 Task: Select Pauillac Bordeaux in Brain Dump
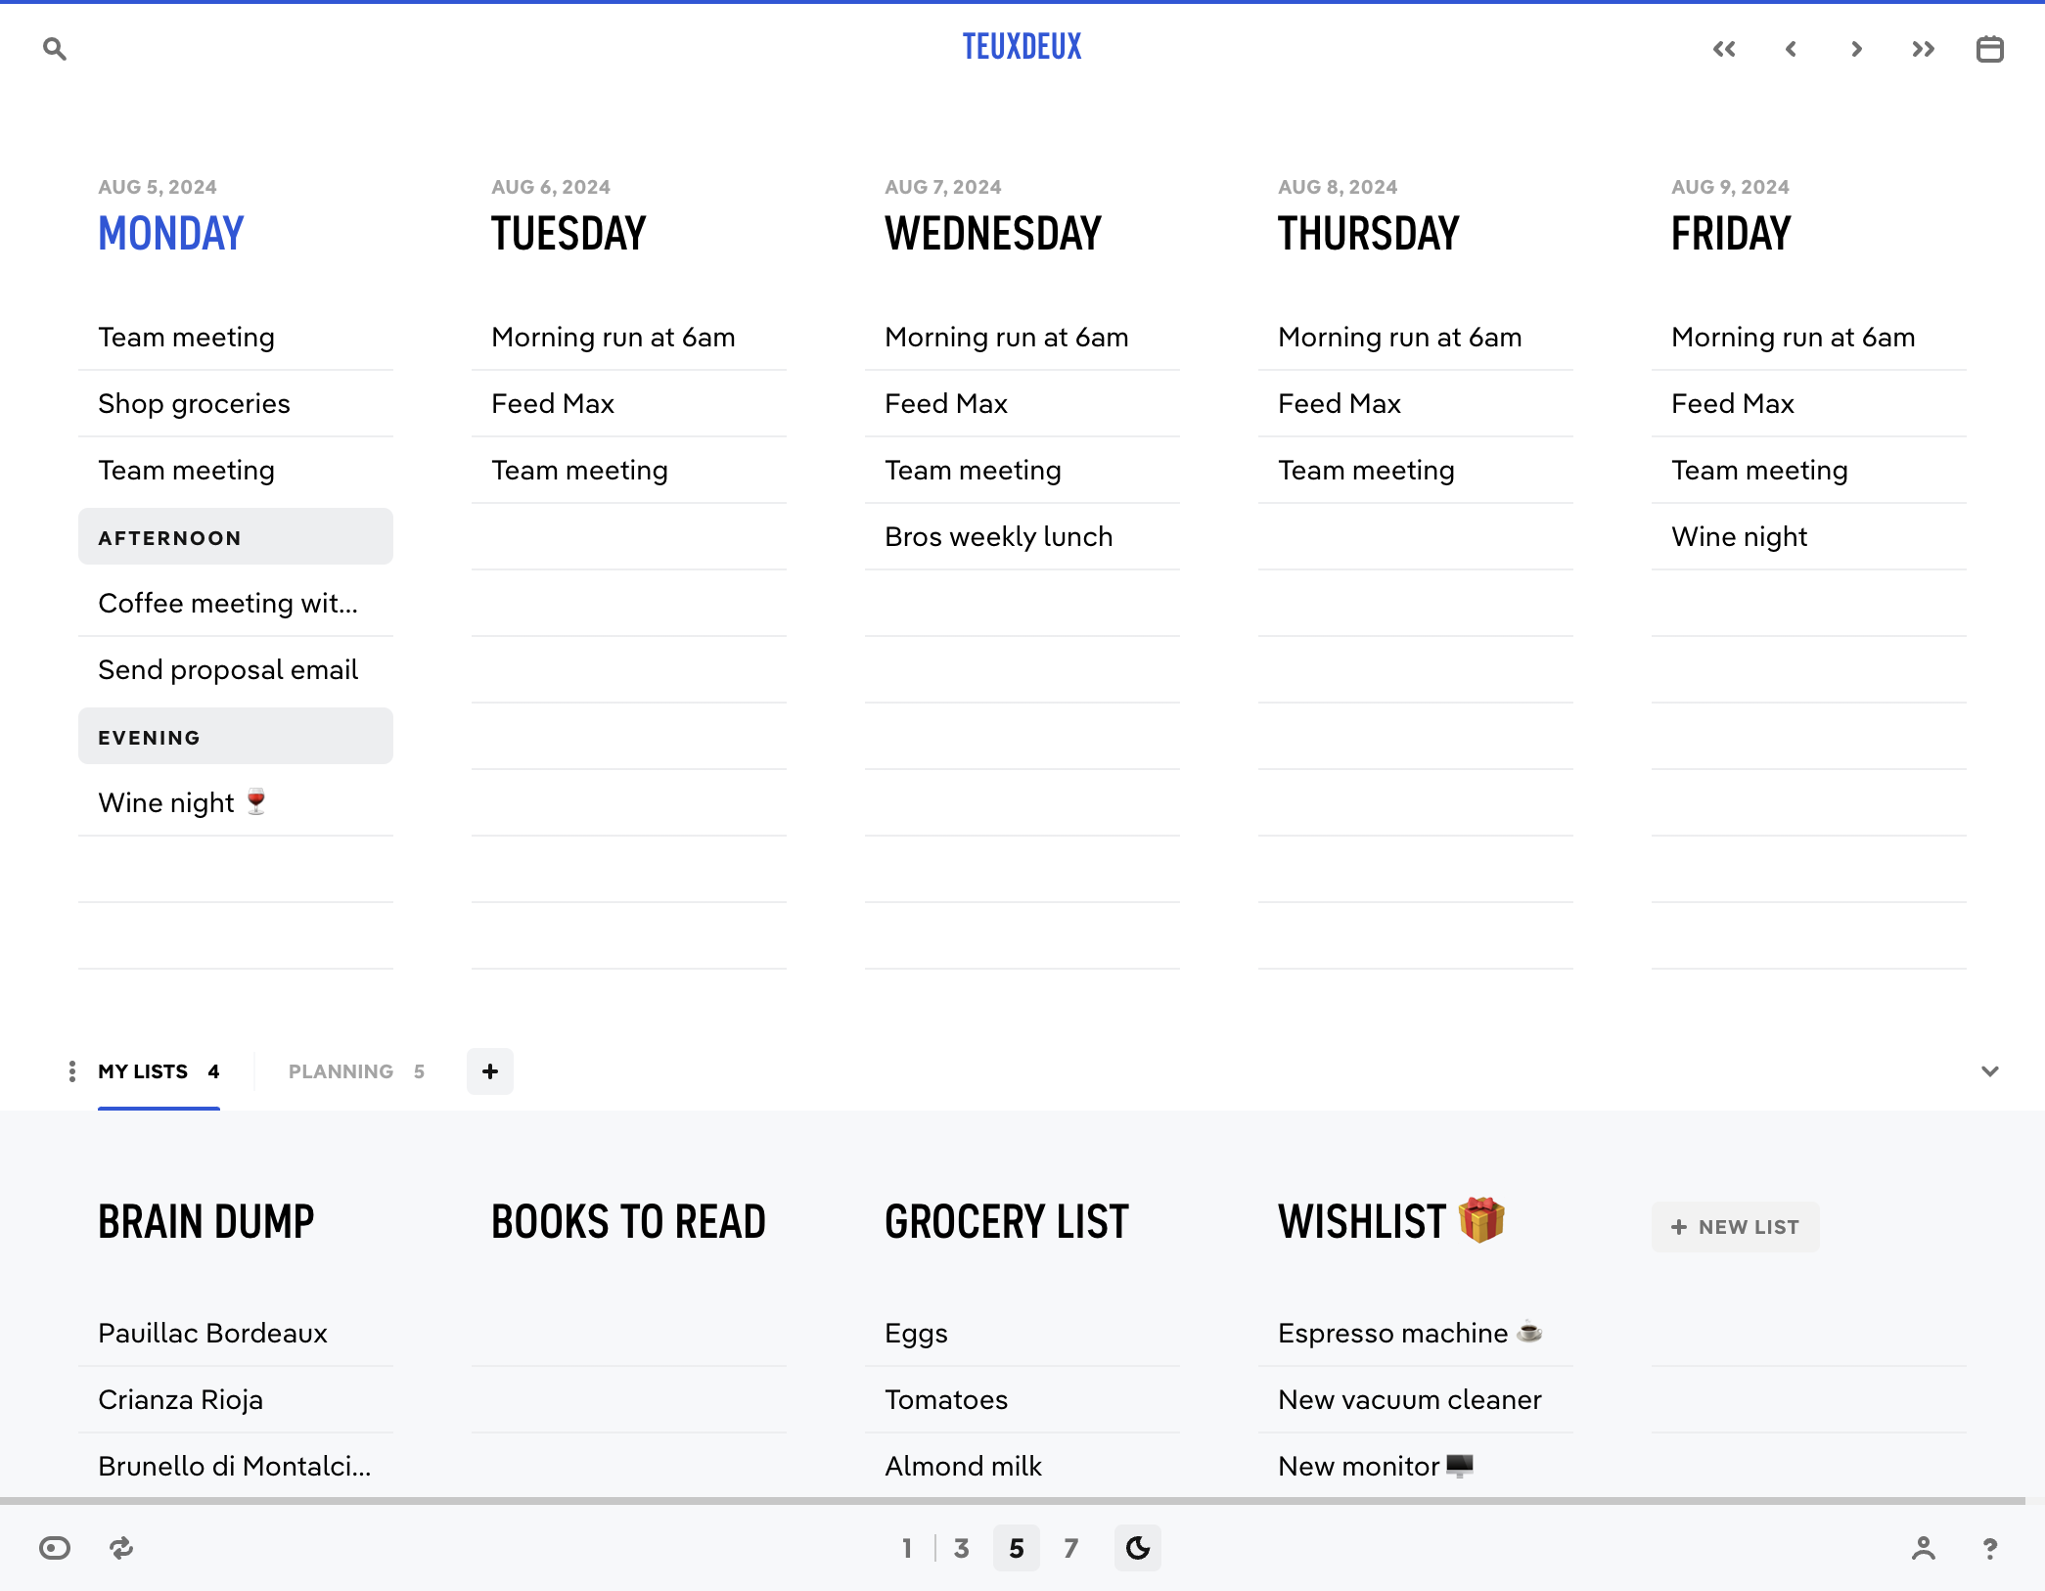pyautogui.click(x=236, y=1333)
